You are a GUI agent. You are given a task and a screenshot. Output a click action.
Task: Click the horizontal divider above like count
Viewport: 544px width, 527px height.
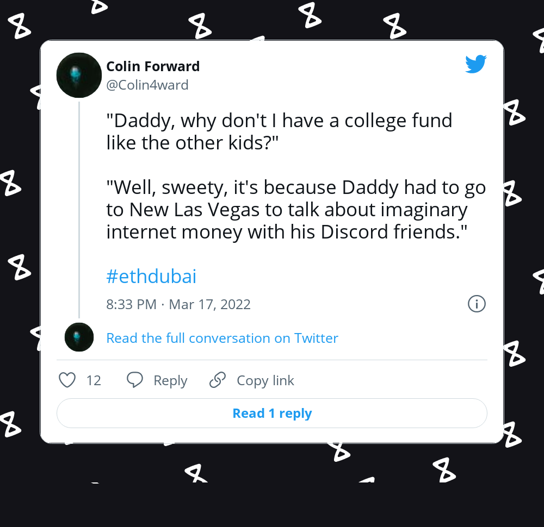[x=272, y=360]
